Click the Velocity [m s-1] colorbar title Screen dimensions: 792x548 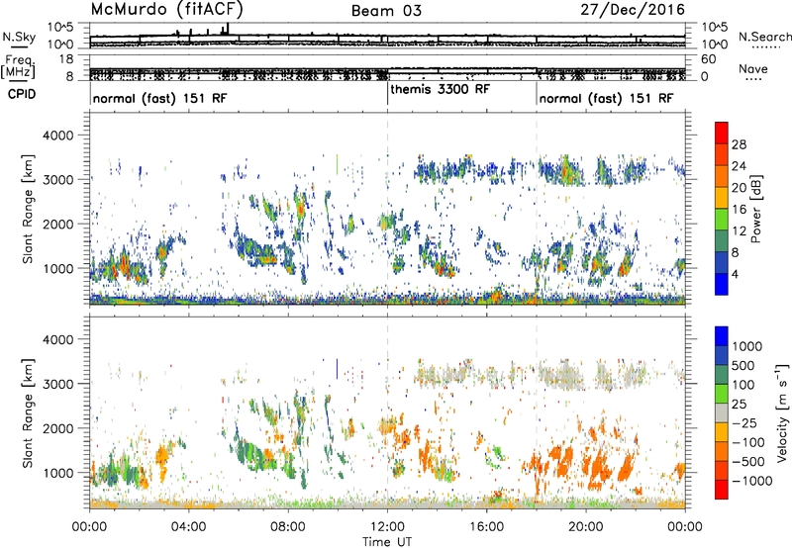click(782, 412)
